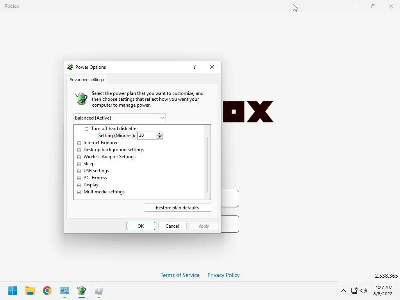
Task: Decrease minutes with the down spinner arrow
Action: [x=160, y=137]
